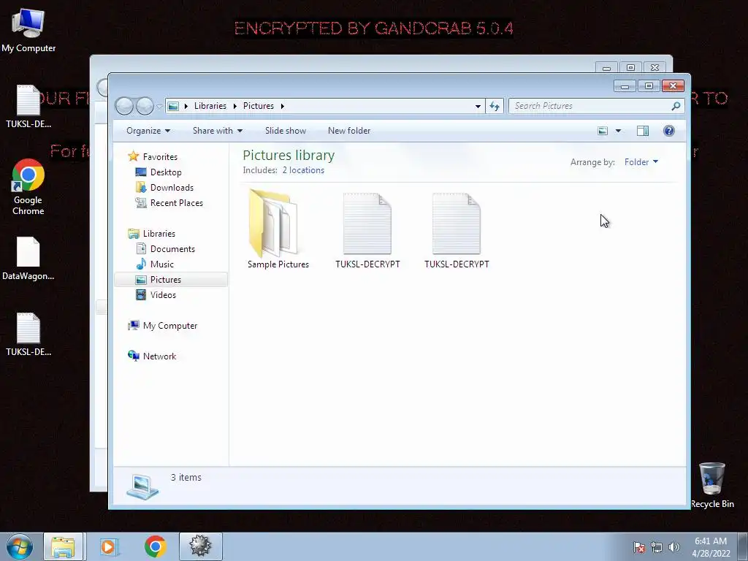748x561 pixels.
Task: Click maximize on the background window
Action: [x=630, y=68]
